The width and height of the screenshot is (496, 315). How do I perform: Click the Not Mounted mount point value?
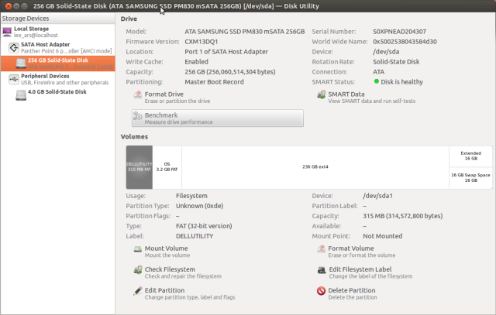tap(382, 236)
